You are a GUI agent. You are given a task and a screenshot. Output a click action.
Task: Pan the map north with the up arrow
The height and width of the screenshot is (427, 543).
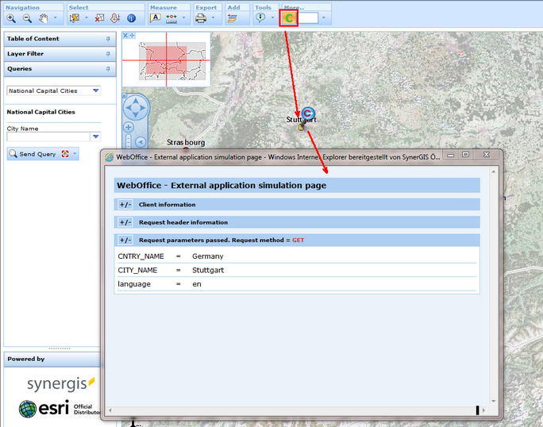pyautogui.click(x=136, y=101)
